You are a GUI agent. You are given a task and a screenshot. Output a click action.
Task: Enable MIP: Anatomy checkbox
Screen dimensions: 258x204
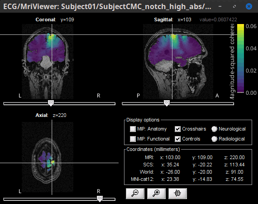[x=133, y=129]
